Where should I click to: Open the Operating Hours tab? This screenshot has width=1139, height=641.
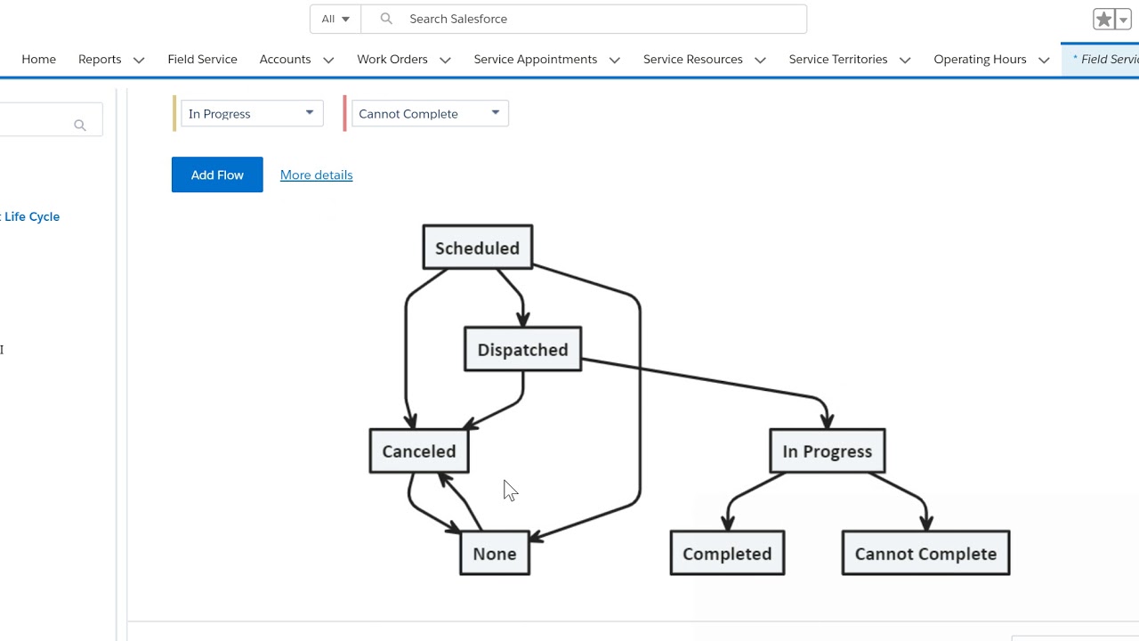click(980, 59)
